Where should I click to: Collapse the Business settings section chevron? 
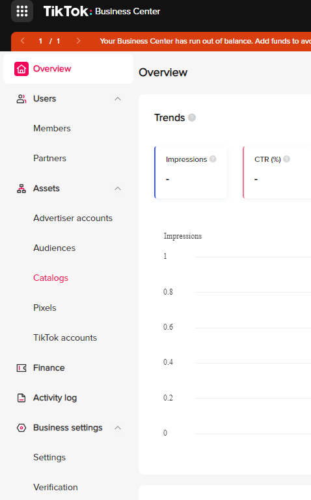(118, 428)
